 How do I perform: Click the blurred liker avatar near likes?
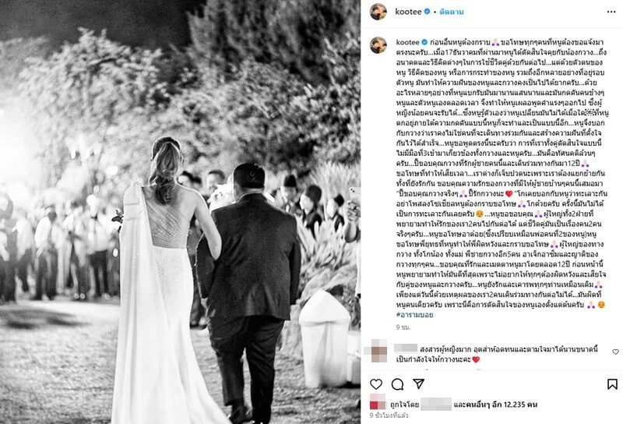tap(378, 401)
